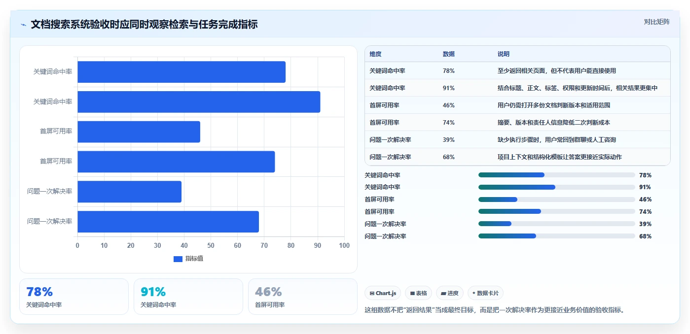Click the x-axis tick label 0
690x334 pixels.
77,245
